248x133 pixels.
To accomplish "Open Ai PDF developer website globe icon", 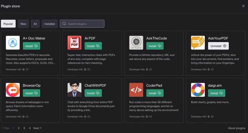I will 85,69.
